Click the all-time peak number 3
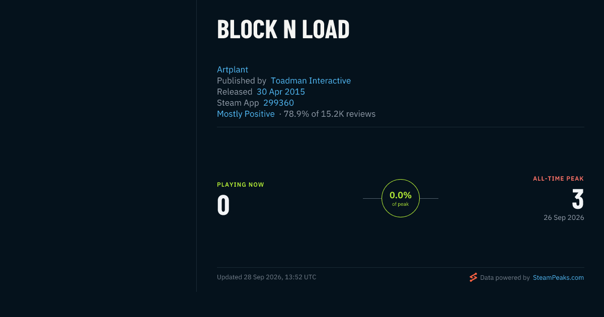 tap(578, 200)
